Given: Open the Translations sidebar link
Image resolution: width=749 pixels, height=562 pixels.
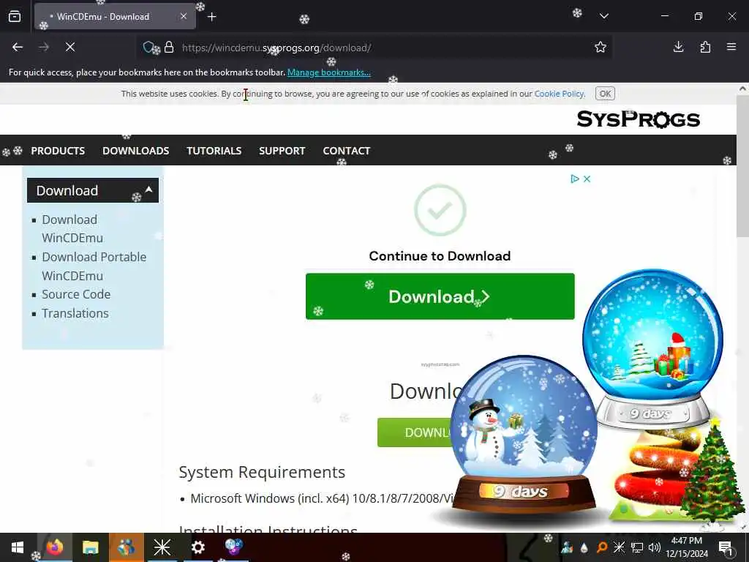Looking at the screenshot, I should [x=75, y=313].
